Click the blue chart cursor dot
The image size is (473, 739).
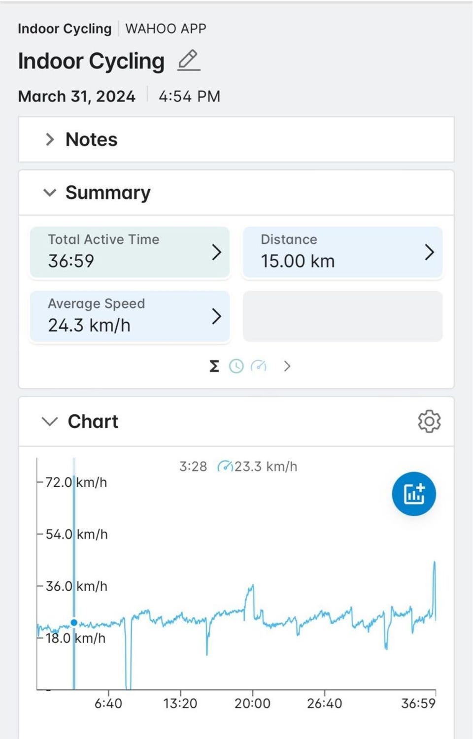coord(74,622)
